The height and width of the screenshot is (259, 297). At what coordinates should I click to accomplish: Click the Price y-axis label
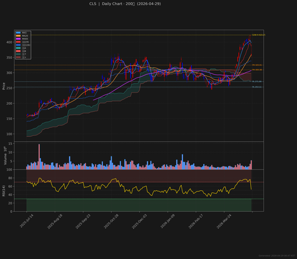click(x=4, y=86)
